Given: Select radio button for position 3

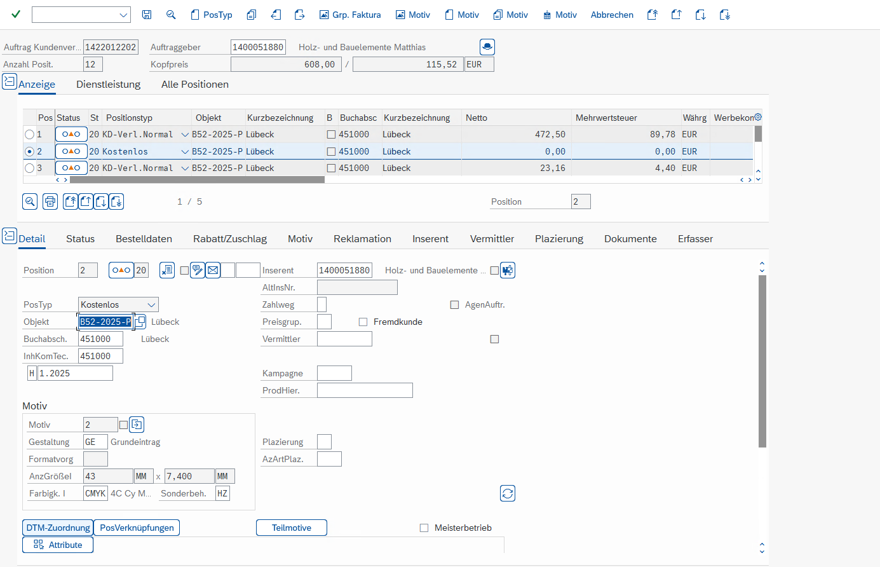Looking at the screenshot, I should click(29, 168).
